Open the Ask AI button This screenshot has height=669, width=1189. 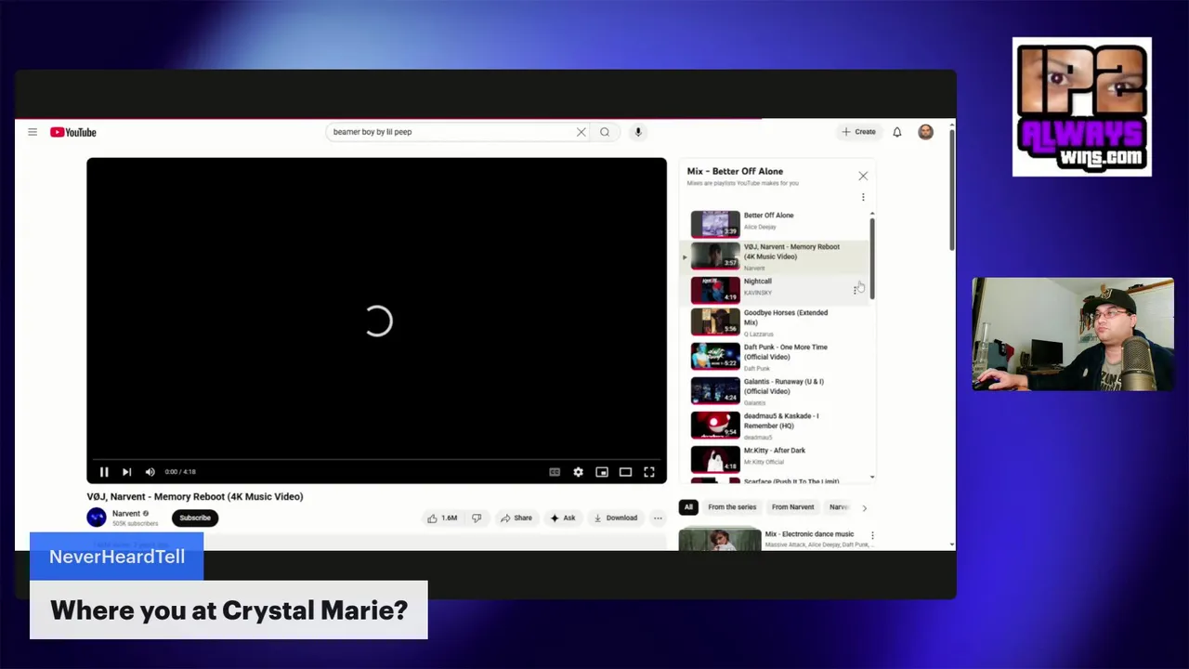(563, 518)
